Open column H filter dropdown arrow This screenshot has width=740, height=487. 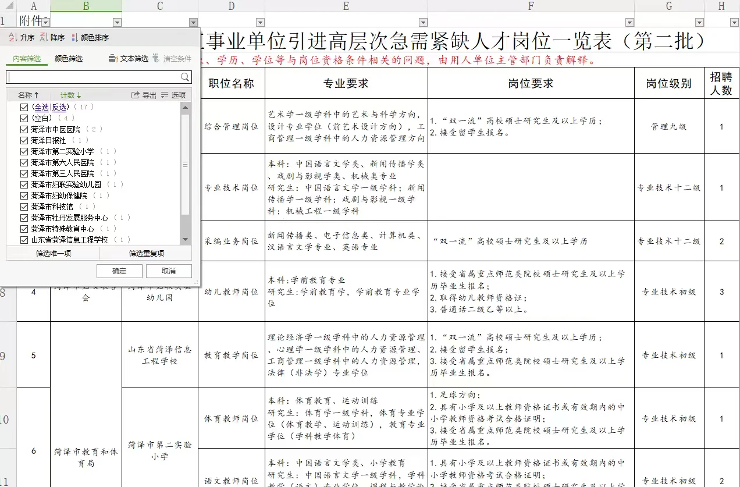point(734,22)
